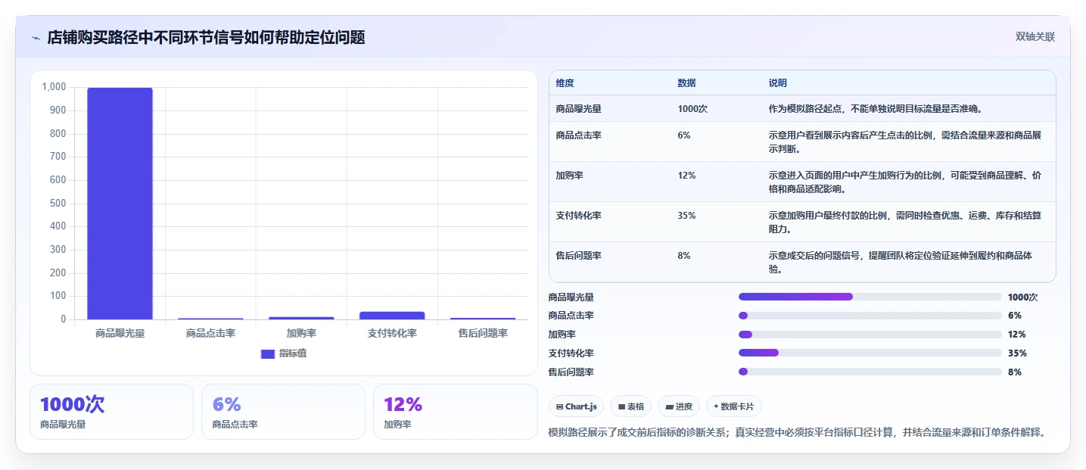Open the 12% 加购率 stat card
Viewport: 1086px width, 470px height.
(x=455, y=412)
